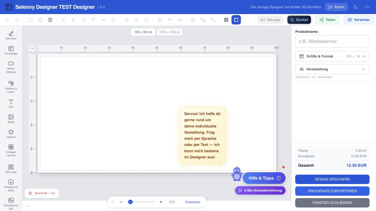This screenshot has height=211, width=376.
Task: Click the trash delete icon
Action: point(50,20)
